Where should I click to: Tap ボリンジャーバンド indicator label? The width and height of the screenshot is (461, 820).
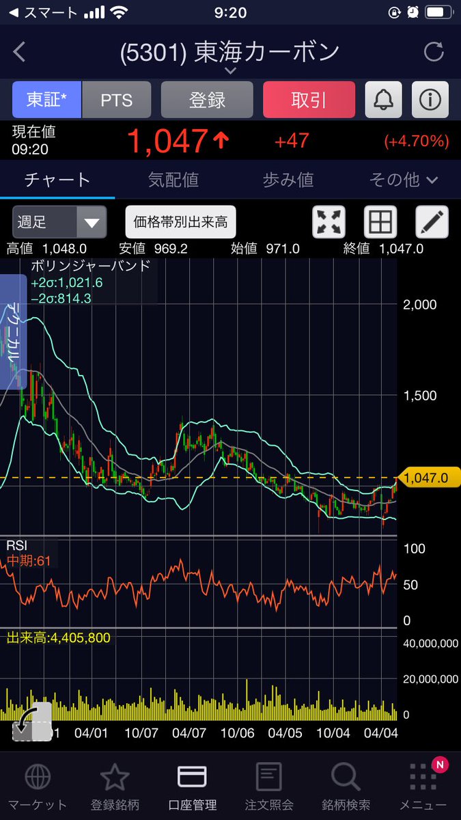[91, 266]
